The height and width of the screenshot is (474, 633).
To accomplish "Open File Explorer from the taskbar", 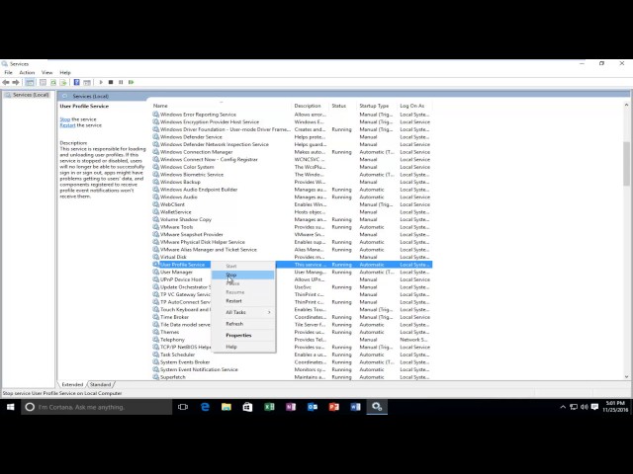I will [226, 407].
